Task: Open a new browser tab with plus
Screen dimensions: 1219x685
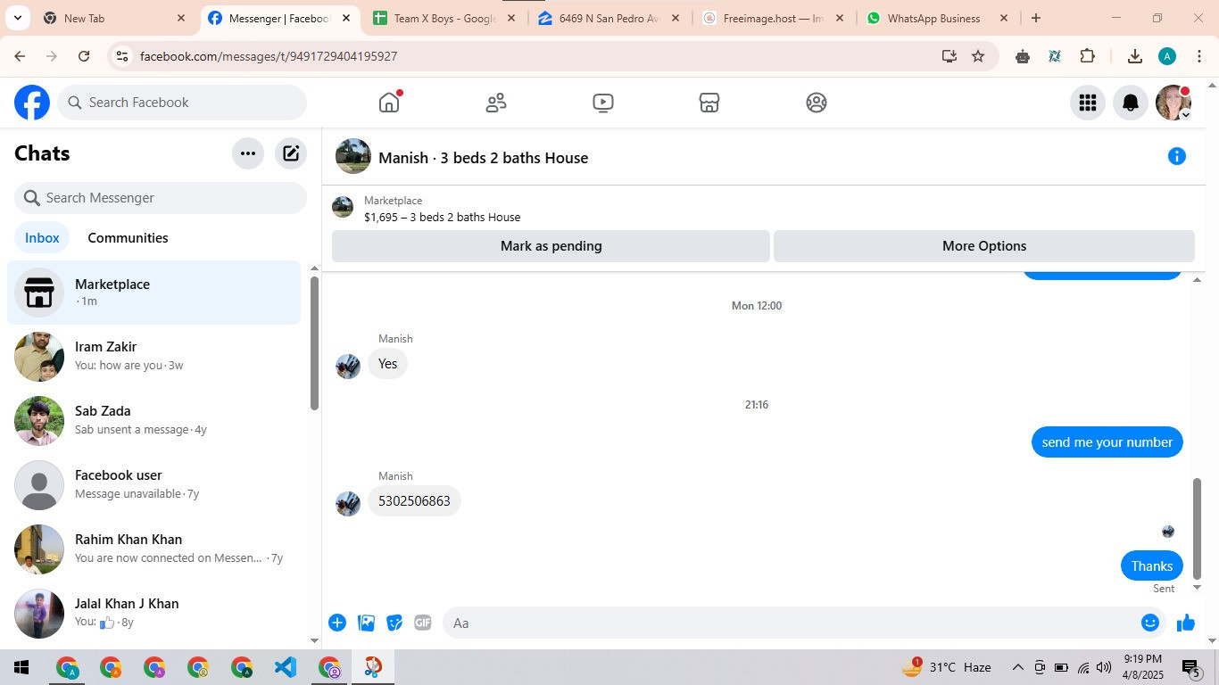Action: (x=1035, y=18)
